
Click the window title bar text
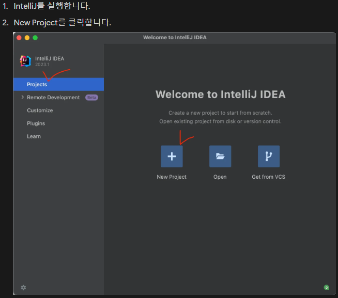click(175, 38)
